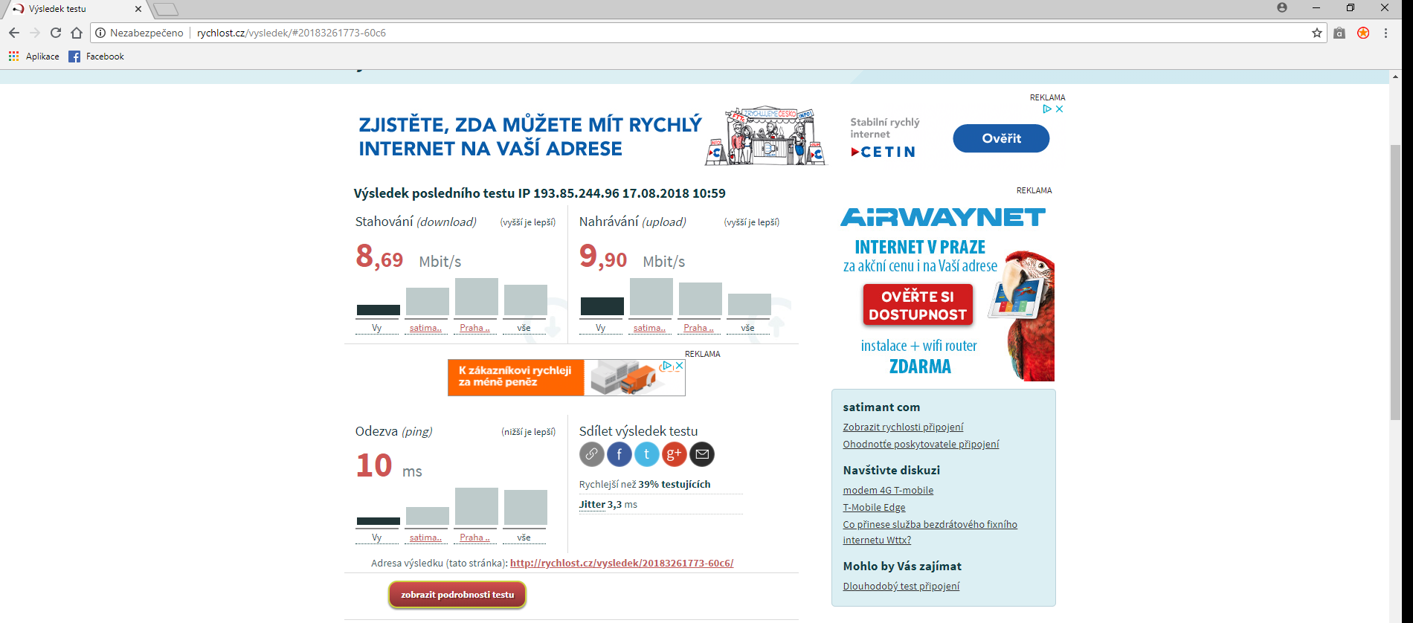Close the orange delivery ad
This screenshot has height=623, width=1413.
679,366
